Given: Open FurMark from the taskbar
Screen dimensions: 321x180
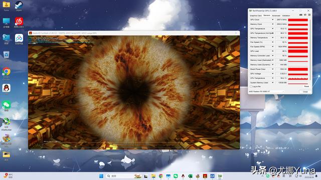Looking at the screenshot, I should coord(205,176).
